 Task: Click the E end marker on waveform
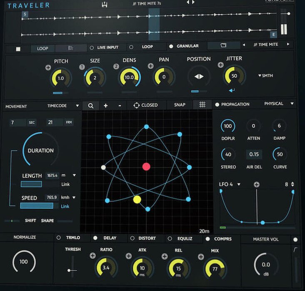coord(273,35)
